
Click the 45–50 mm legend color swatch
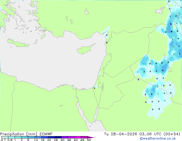point(84,137)
